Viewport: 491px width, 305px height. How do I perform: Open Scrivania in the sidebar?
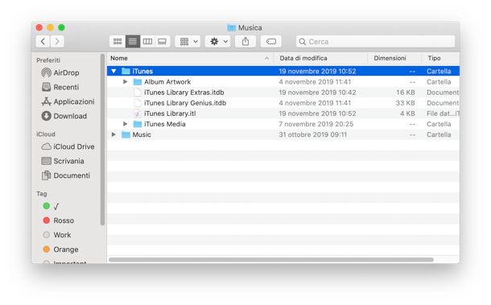point(63,161)
